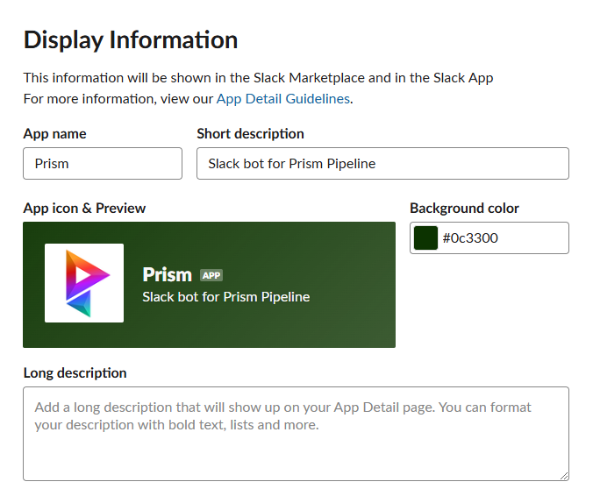Screen dimensions: 593x496
Task: Click the Background color label
Action: tap(464, 209)
